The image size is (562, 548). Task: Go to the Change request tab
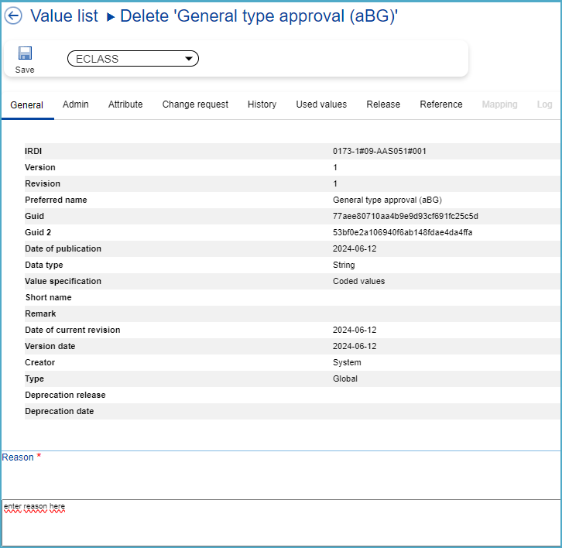coord(195,104)
